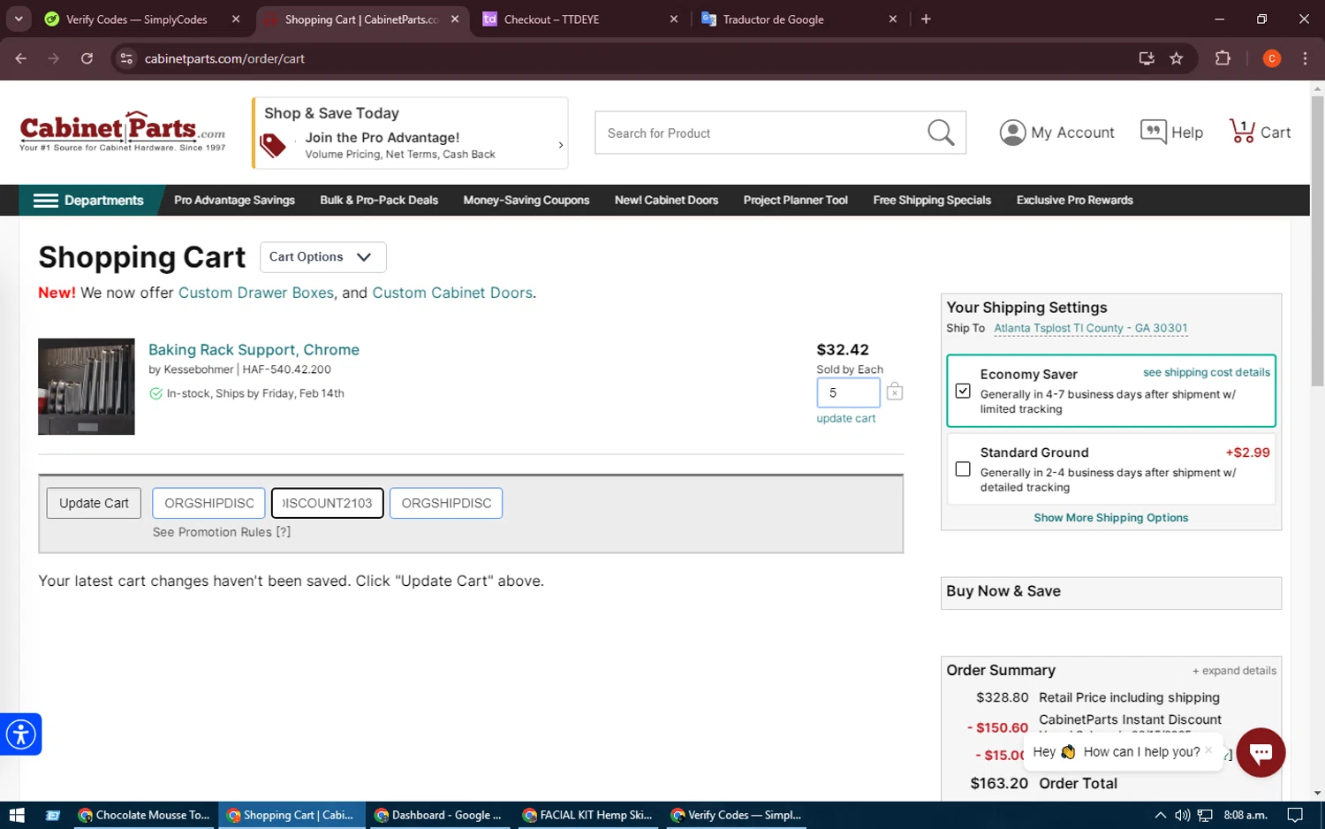Open Free Shipping Specials
The height and width of the screenshot is (829, 1325).
(932, 201)
